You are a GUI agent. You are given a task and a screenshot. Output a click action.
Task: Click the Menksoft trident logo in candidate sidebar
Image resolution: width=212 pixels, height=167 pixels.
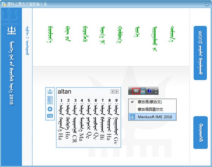[50, 92]
